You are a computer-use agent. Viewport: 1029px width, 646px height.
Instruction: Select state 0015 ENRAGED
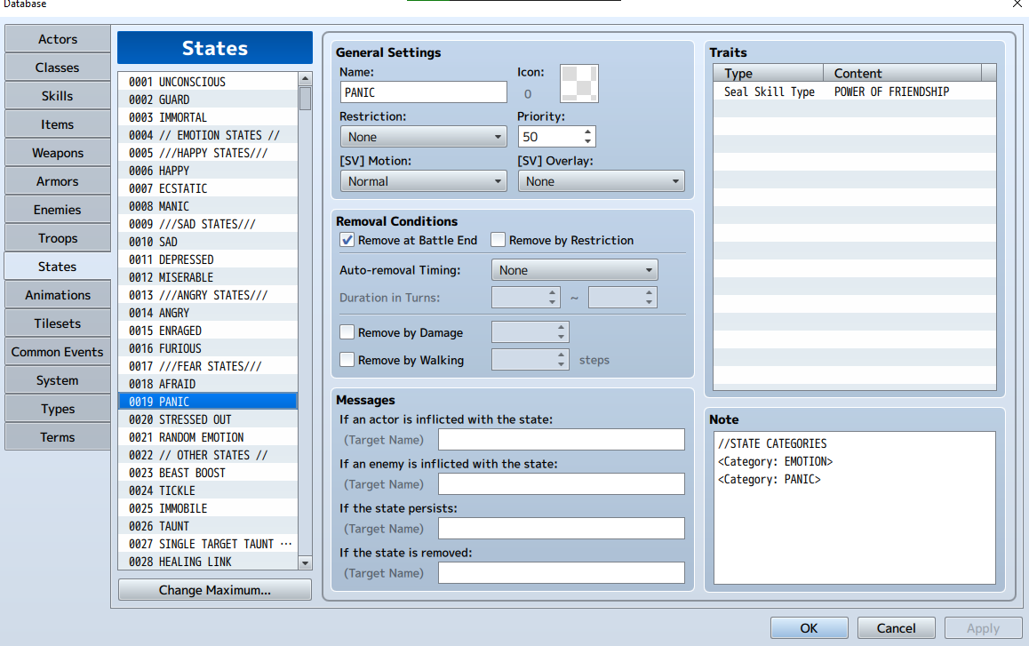pos(208,331)
